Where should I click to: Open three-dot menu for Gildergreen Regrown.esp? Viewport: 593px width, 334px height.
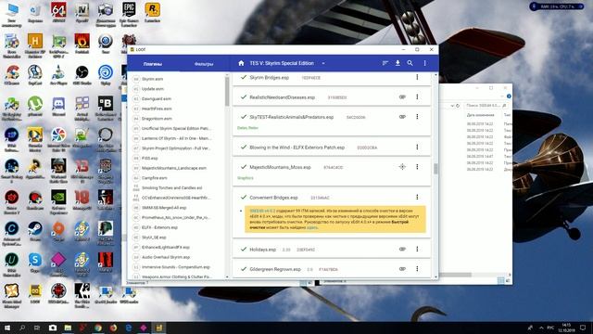(x=417, y=269)
